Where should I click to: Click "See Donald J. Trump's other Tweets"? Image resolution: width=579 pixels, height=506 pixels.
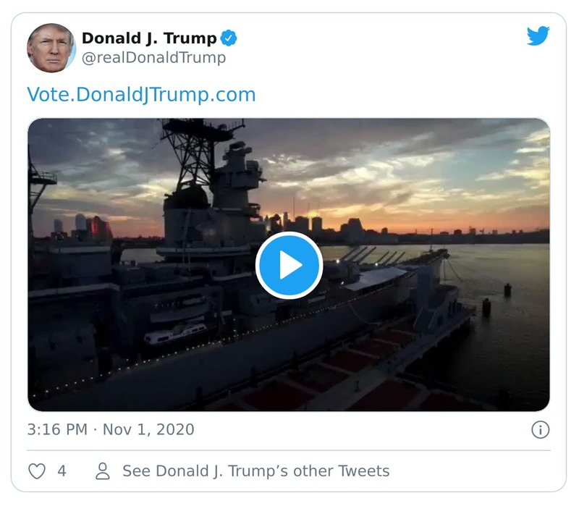coord(255,471)
